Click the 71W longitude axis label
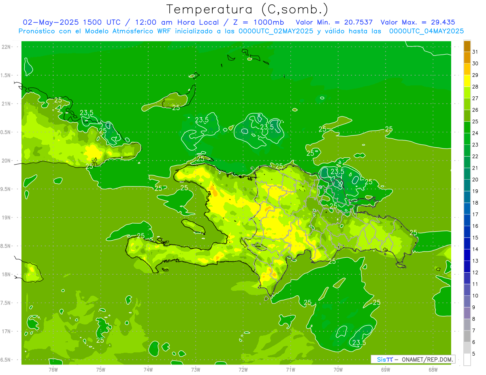Viewport: 486px width, 375px height. (290, 369)
